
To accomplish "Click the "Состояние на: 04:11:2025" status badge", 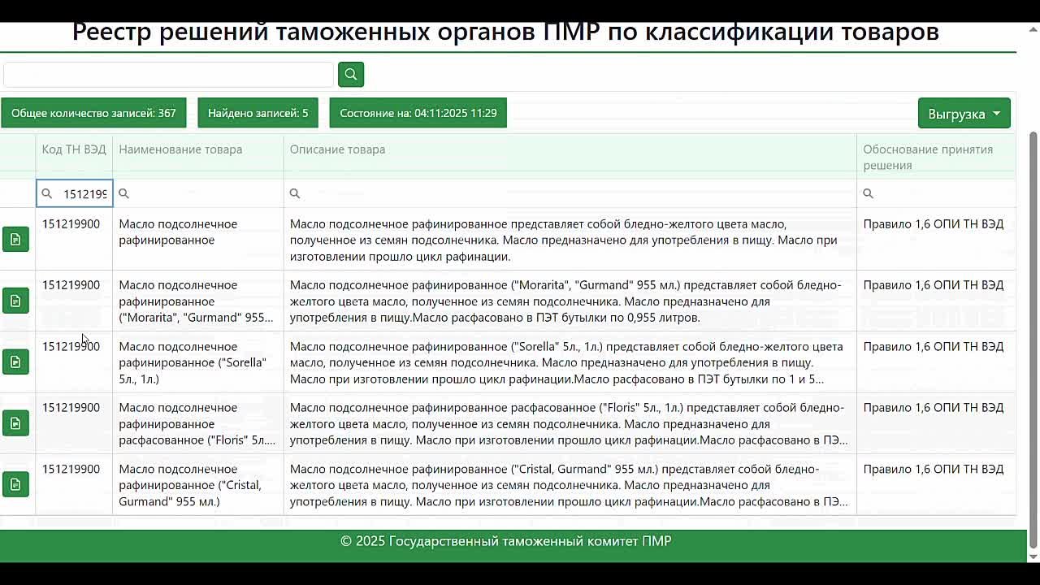I will pos(417,113).
